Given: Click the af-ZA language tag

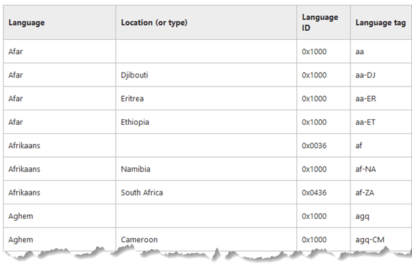Looking at the screenshot, I should (365, 193).
